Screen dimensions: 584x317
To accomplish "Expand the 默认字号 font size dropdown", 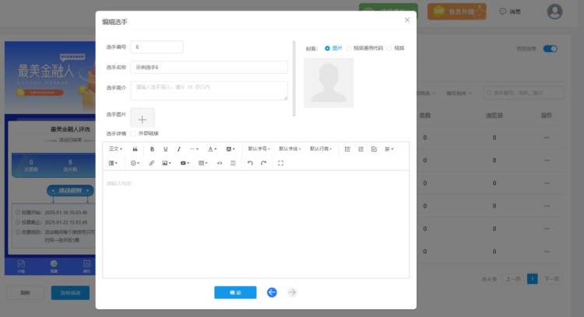I will point(259,148).
